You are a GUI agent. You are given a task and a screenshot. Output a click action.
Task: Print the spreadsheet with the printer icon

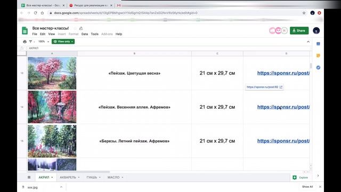(25, 42)
